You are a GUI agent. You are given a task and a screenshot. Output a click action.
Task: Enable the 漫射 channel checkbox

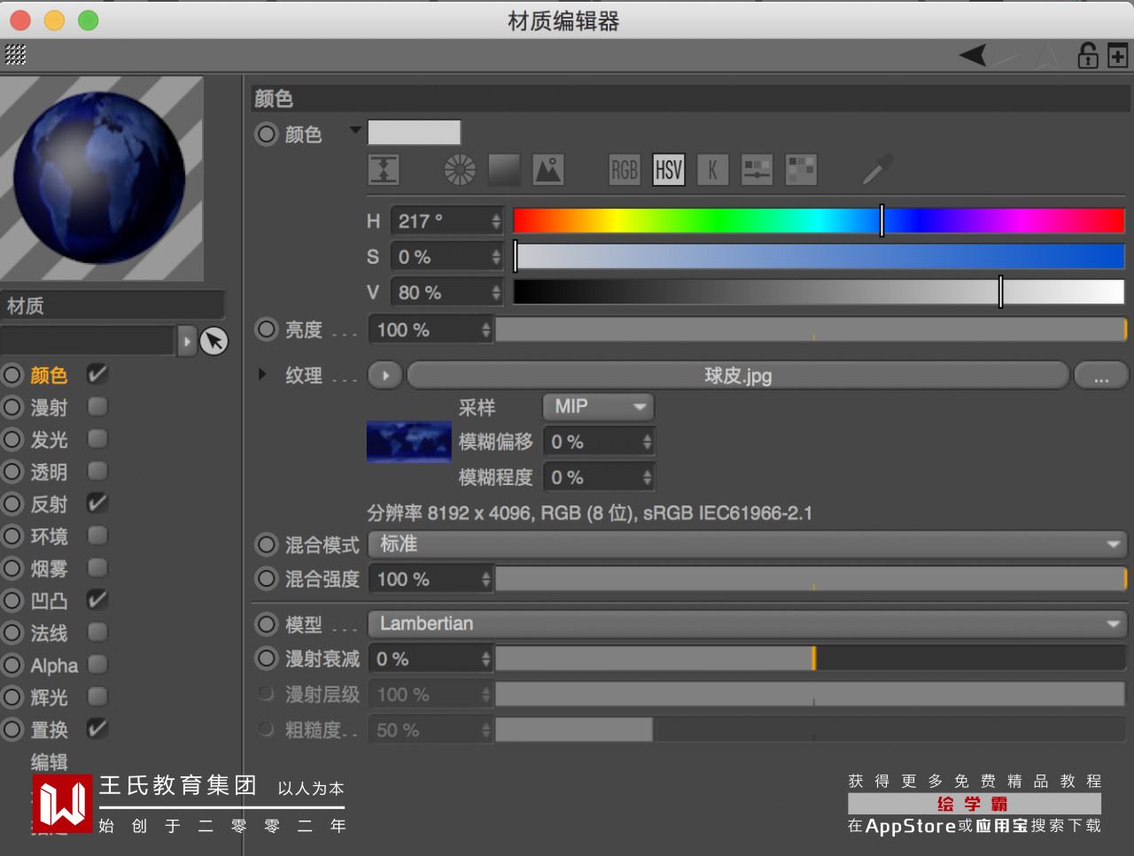[x=97, y=407]
